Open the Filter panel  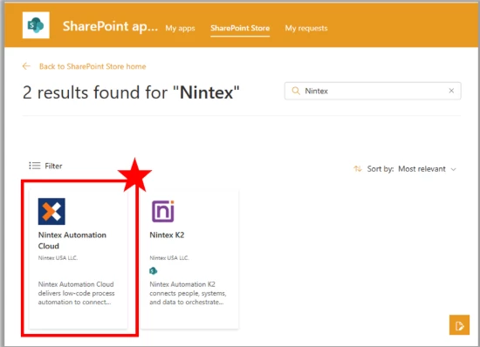(45, 166)
